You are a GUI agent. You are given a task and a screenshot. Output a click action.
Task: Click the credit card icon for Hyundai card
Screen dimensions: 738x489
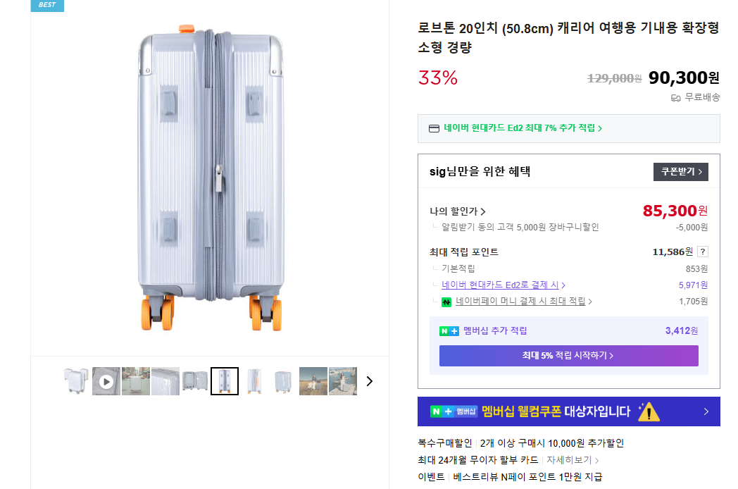point(434,128)
